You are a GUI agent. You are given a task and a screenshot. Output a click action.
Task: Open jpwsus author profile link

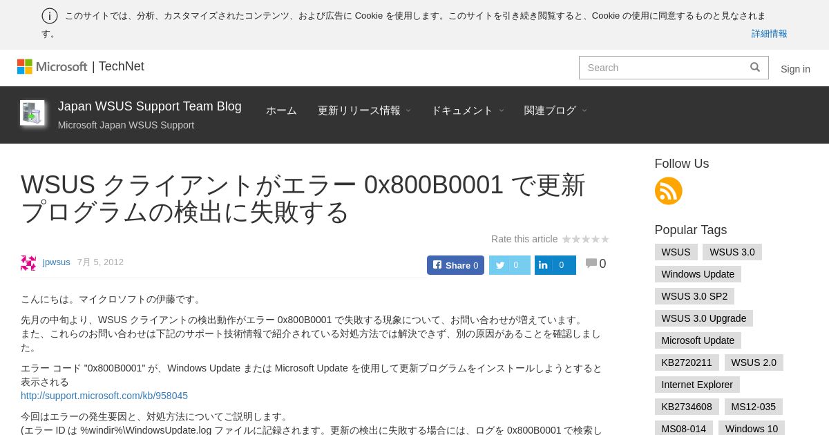click(x=57, y=262)
